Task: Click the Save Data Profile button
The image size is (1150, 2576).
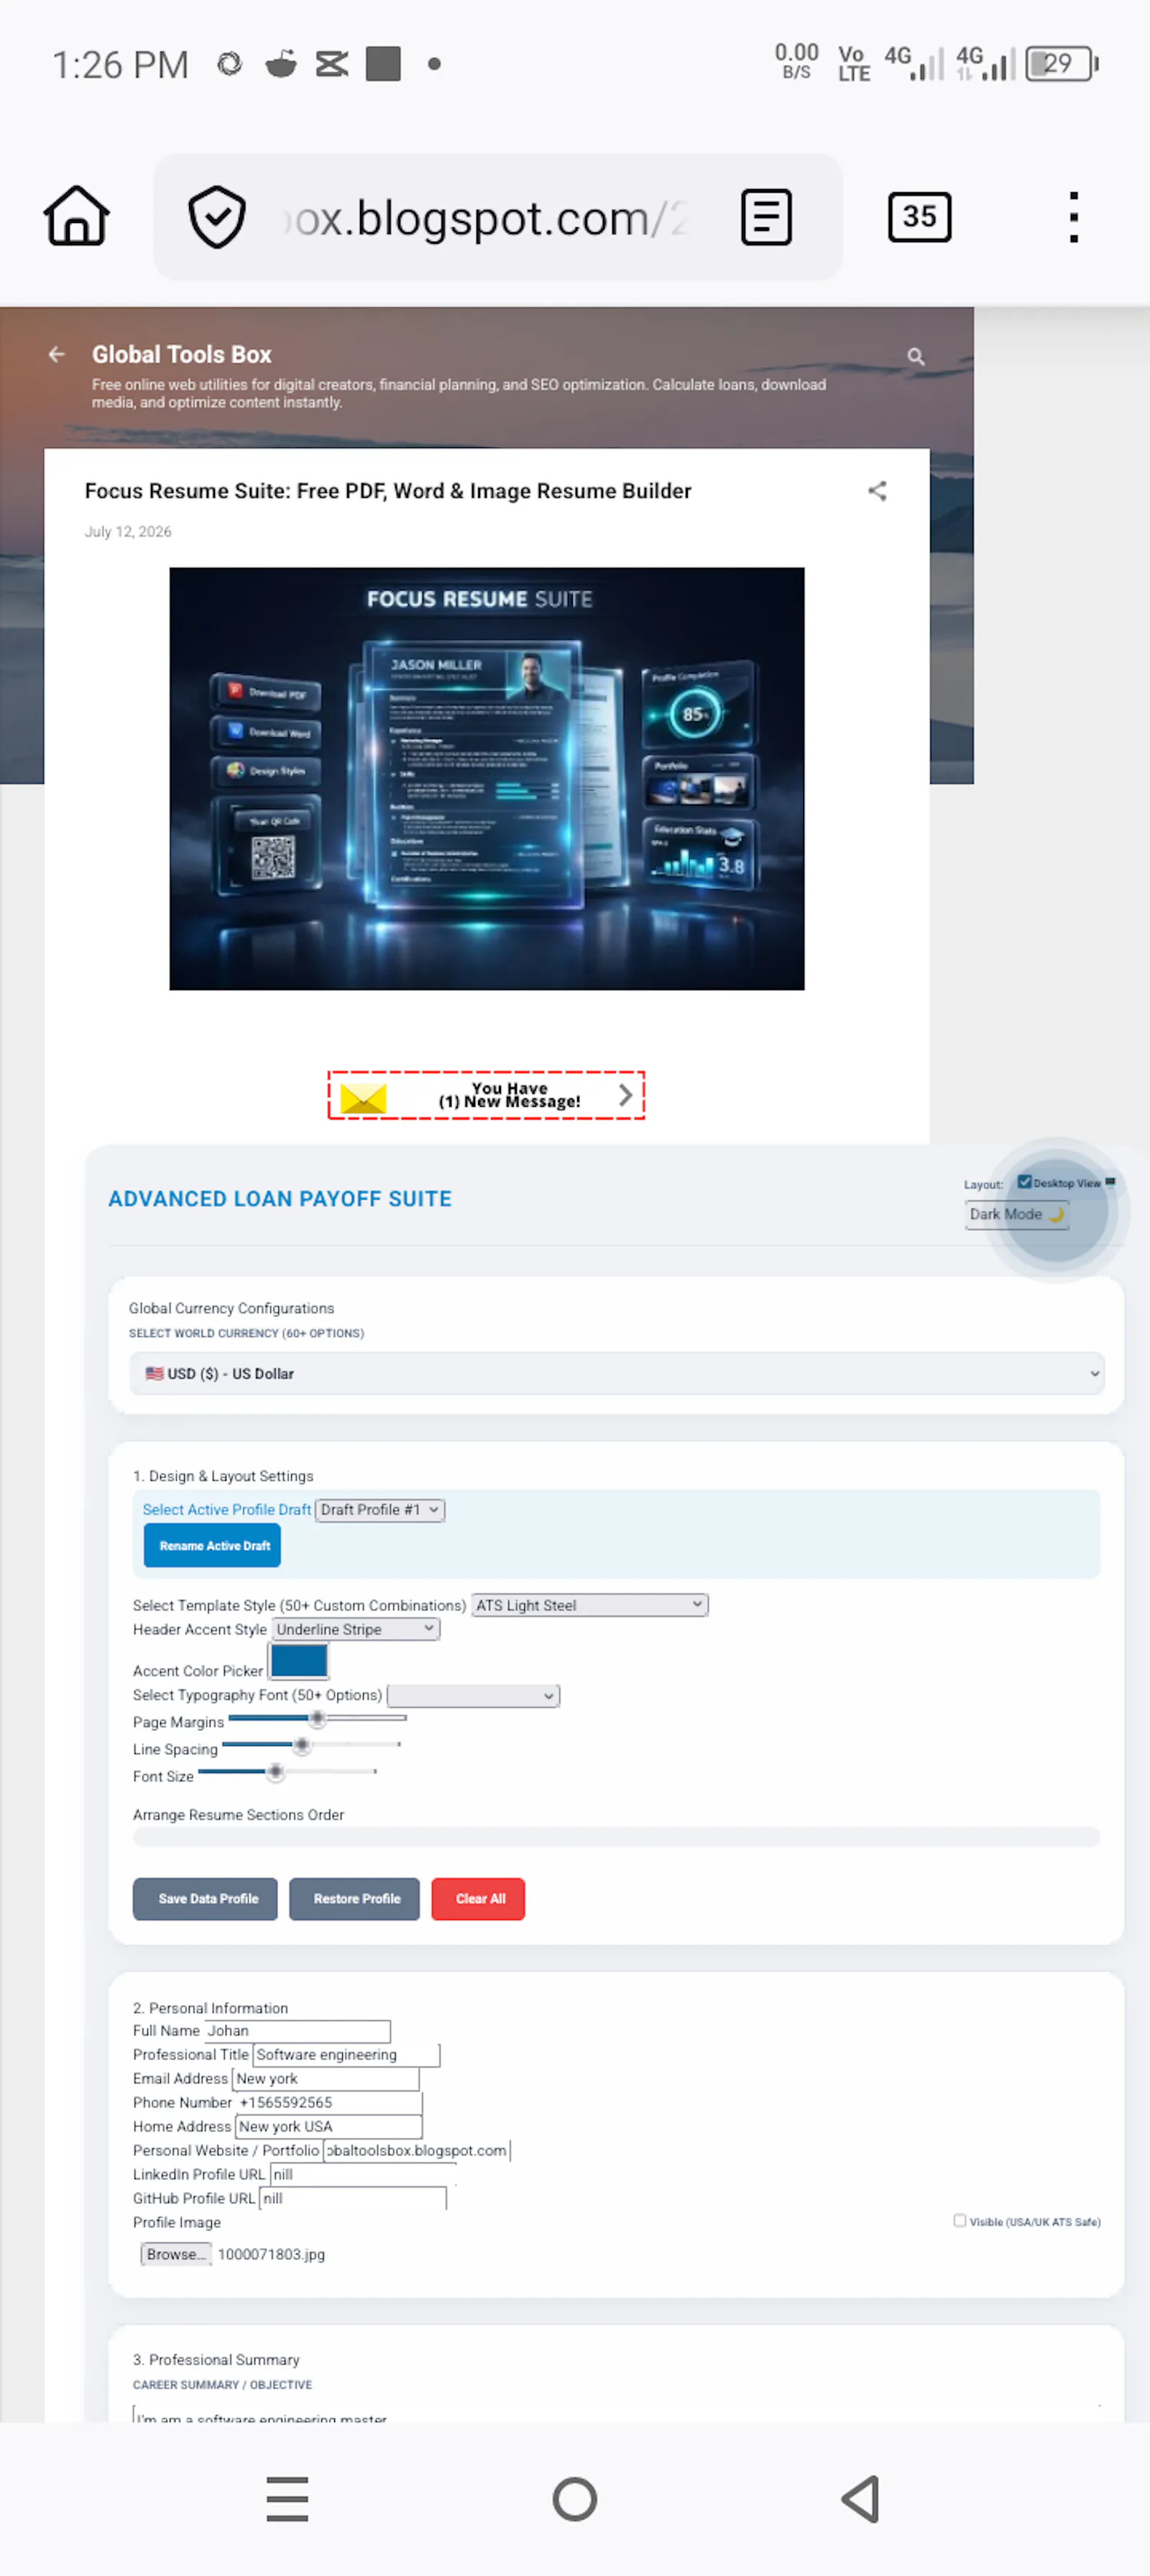Action: click(x=206, y=1898)
